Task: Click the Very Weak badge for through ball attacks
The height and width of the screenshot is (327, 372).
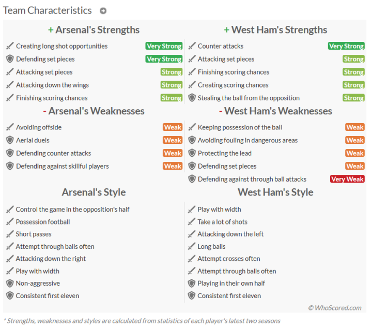Action: pos(347,179)
